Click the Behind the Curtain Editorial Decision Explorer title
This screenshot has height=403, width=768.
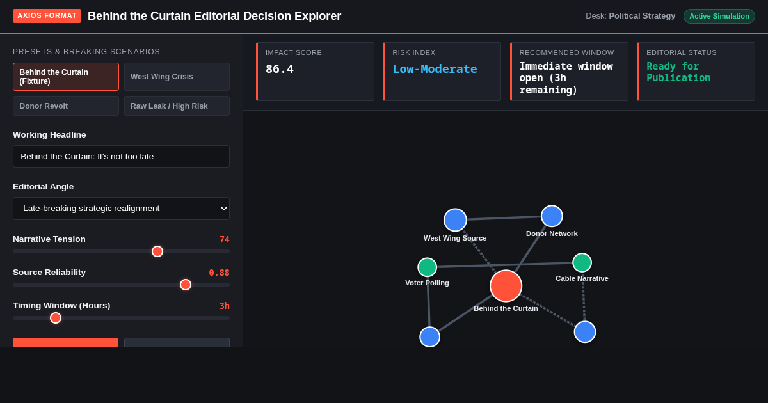click(x=214, y=16)
